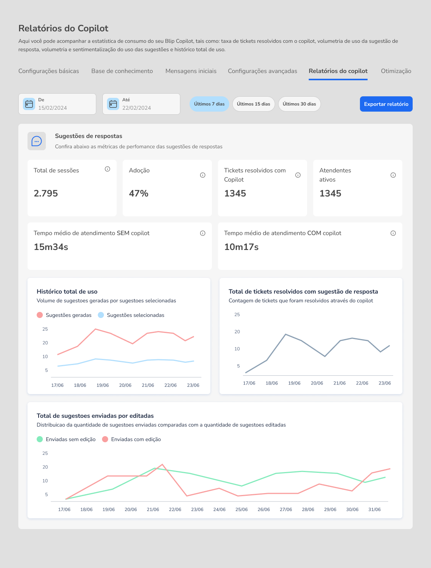Click the 15m34s average time value
431x568 pixels.
[x=51, y=247]
